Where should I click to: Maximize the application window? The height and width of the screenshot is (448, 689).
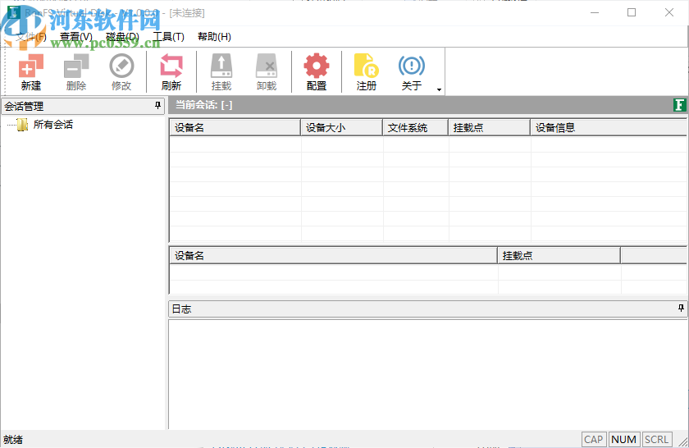click(632, 12)
